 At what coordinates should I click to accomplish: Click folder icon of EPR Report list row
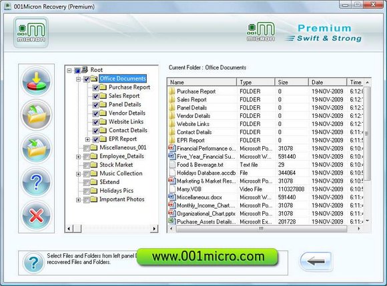171,140
